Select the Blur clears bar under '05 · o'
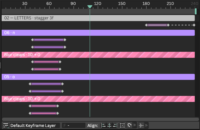The height and width of the screenshot is (130, 200). pos(98,99)
